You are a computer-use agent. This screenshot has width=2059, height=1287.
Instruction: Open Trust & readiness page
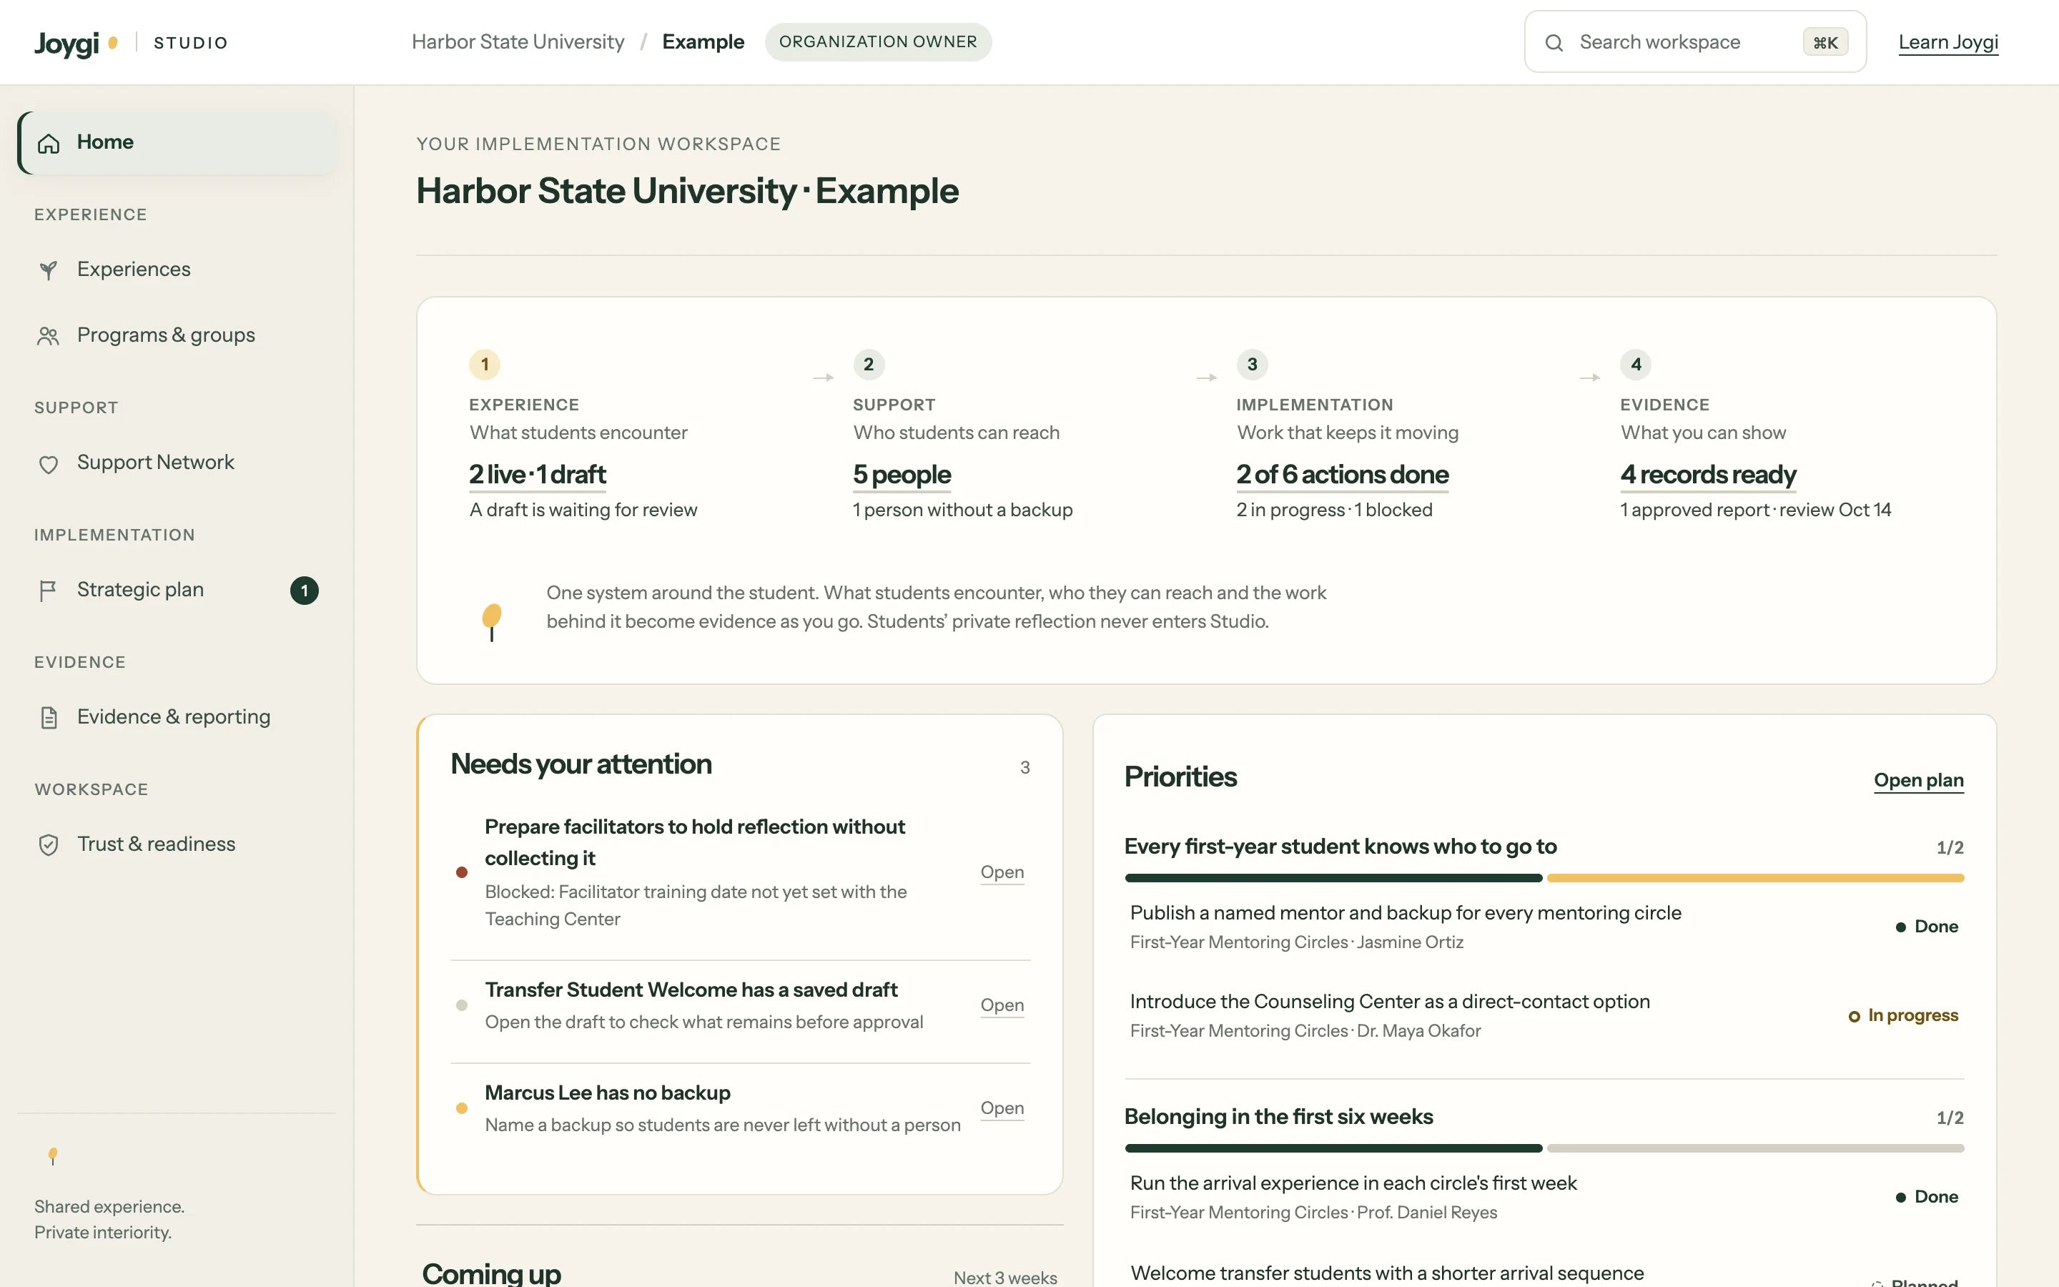tap(177, 844)
